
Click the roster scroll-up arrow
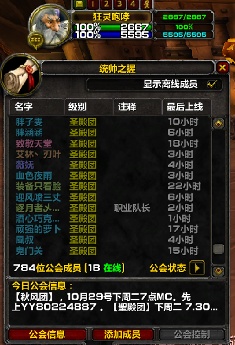click(219, 124)
